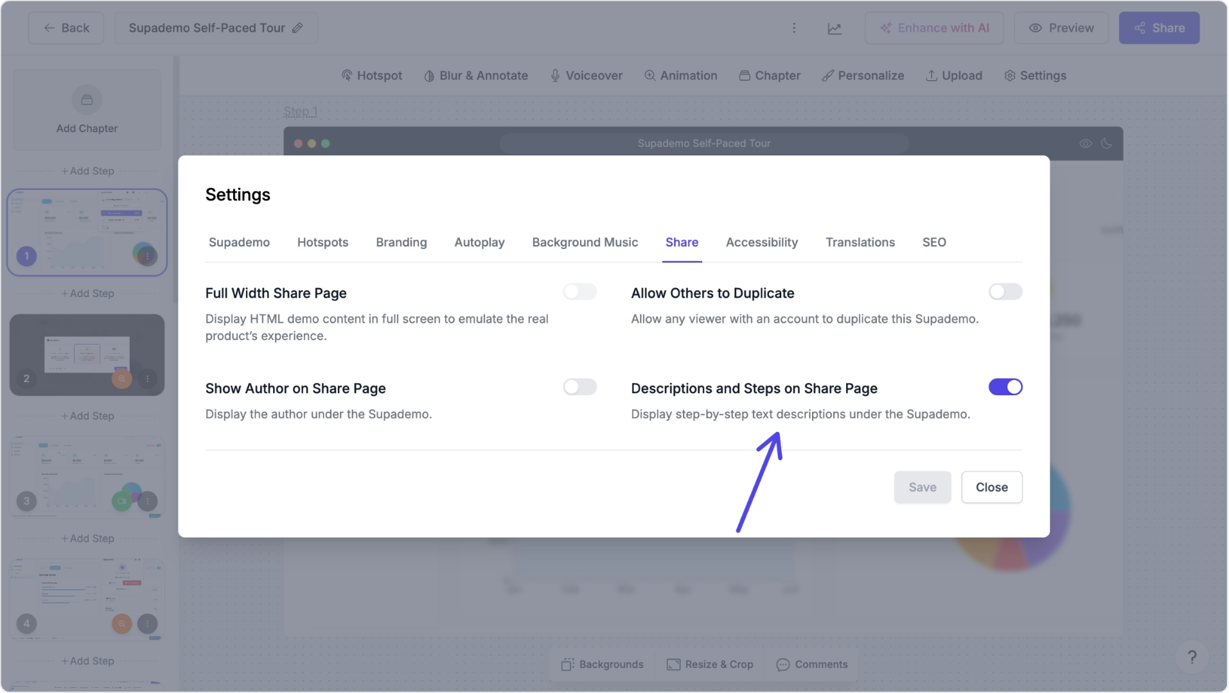Click the Close button in Settings
Image resolution: width=1229 pixels, height=693 pixels.
point(991,487)
